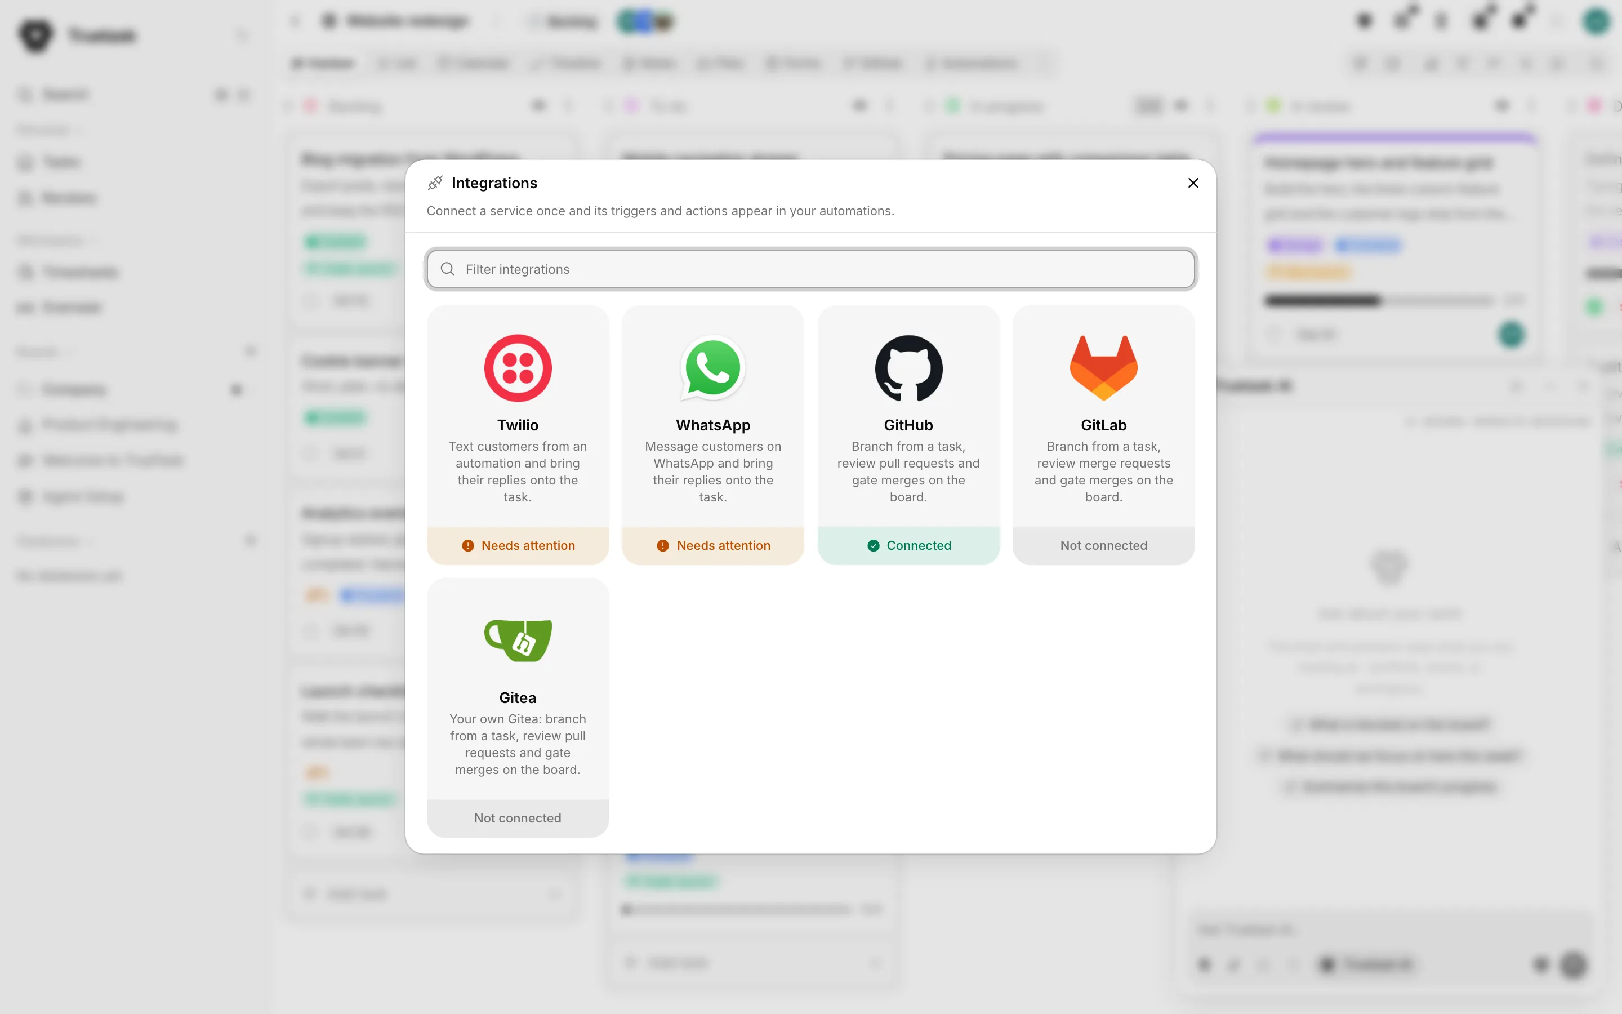Screen dimensions: 1622x1014
Task: Click the warning icon in Twilio's status bar
Action: click(468, 546)
